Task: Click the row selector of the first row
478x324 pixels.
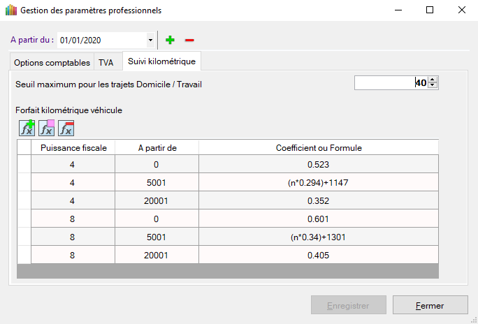Action: [24, 164]
